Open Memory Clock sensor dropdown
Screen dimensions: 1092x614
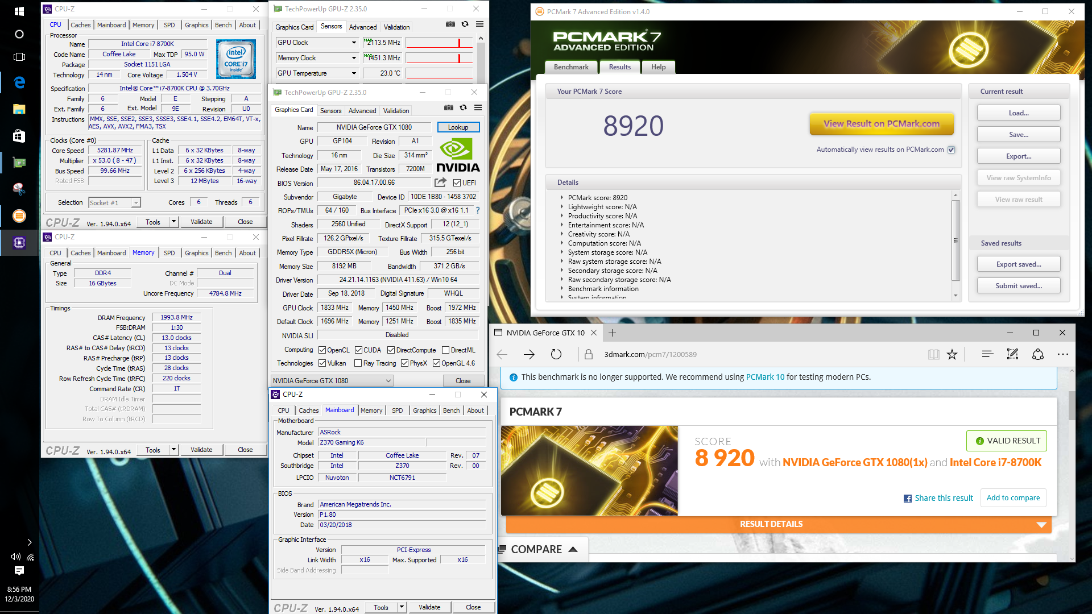point(354,58)
